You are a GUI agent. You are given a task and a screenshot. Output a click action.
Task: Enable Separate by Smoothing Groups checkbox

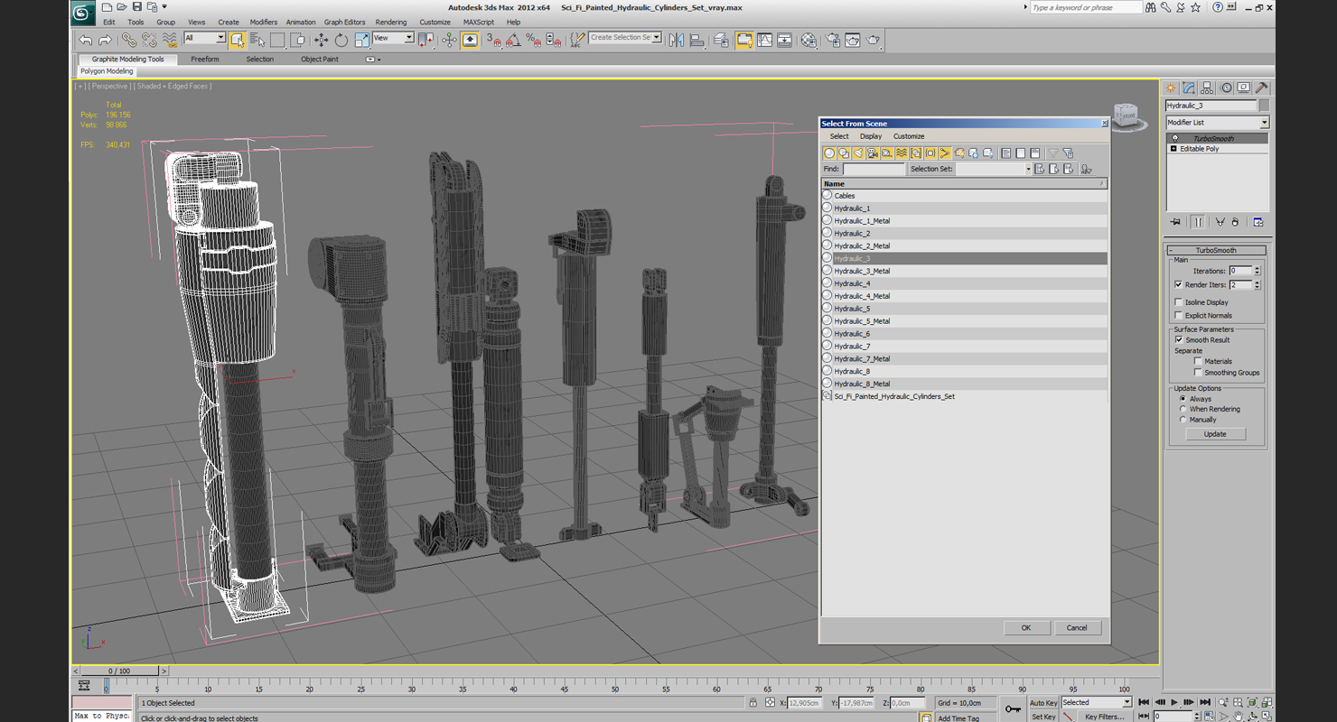click(x=1198, y=372)
